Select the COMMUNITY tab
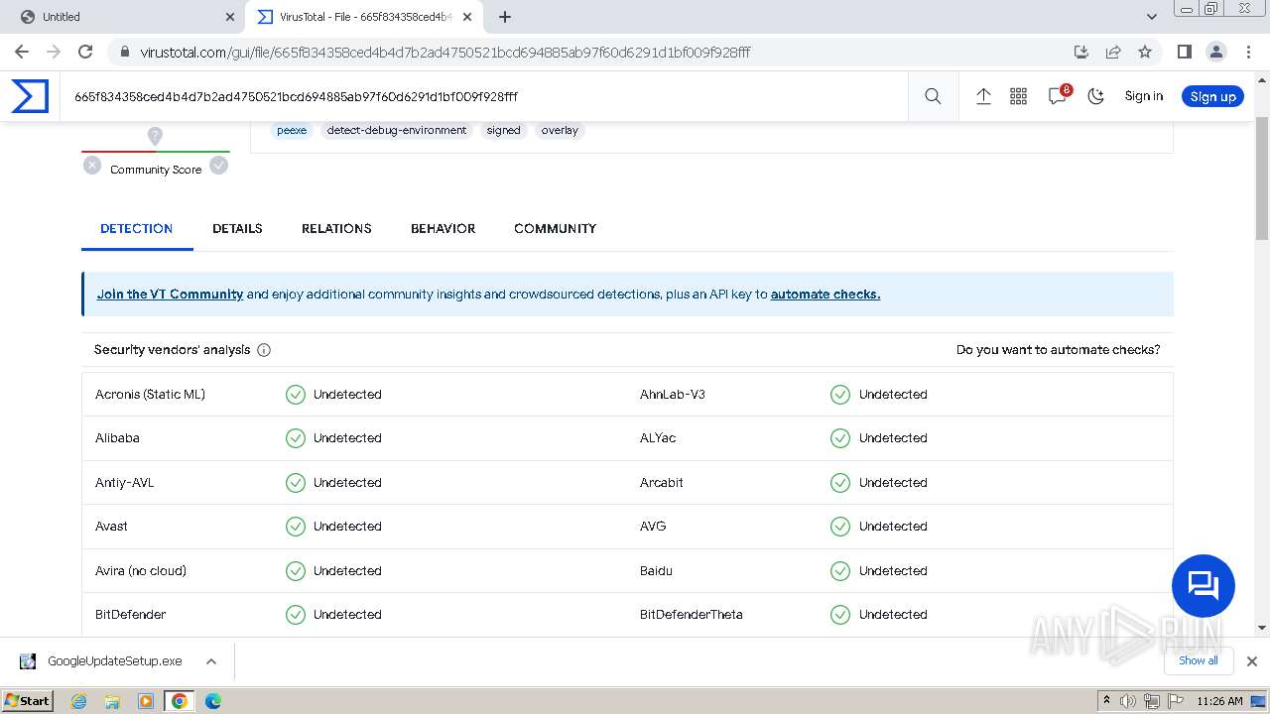 click(x=555, y=228)
